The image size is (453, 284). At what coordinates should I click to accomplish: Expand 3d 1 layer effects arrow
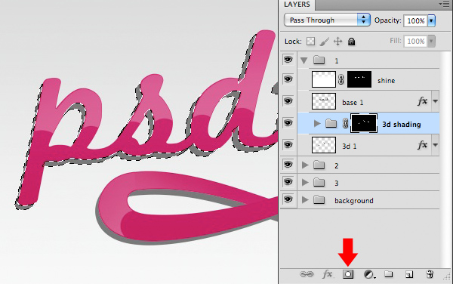click(435, 145)
